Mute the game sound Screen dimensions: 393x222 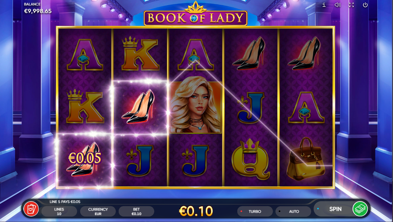337,5
